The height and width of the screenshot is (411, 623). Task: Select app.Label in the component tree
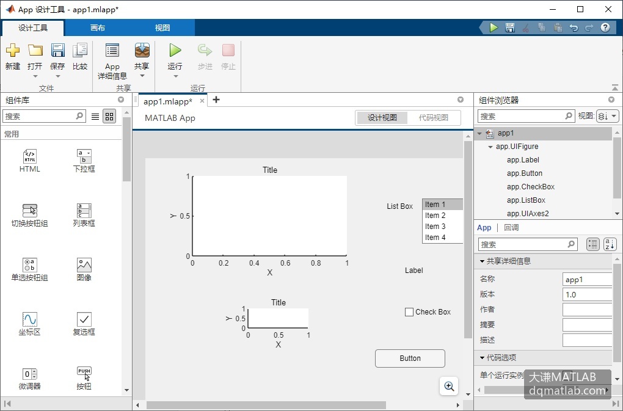point(523,160)
